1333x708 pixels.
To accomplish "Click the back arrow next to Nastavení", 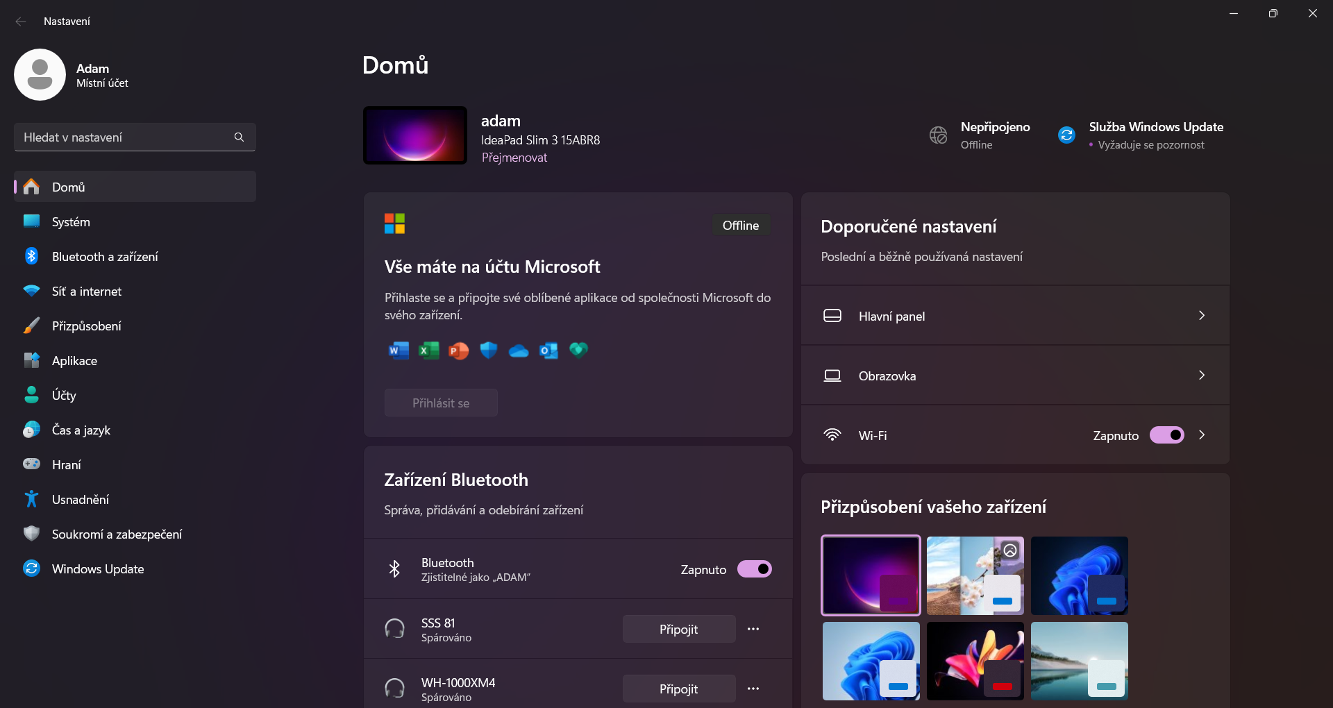I will click(21, 22).
